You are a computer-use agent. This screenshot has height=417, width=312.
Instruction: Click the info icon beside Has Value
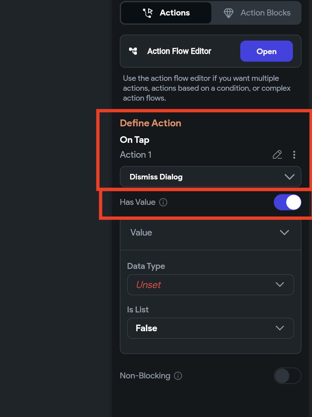click(163, 202)
